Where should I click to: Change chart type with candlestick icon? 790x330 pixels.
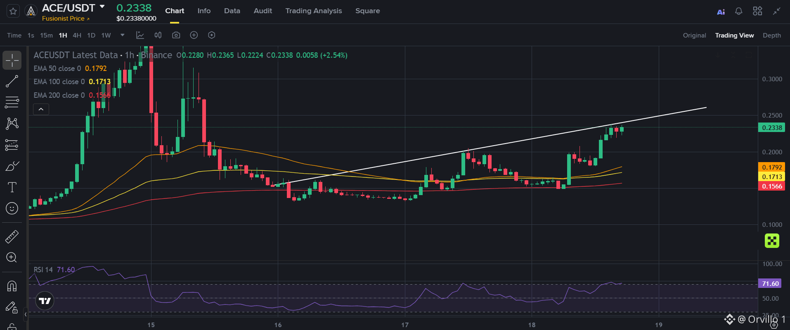click(x=158, y=35)
